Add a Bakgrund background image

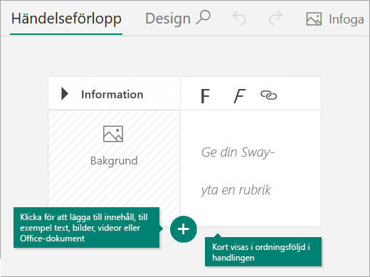point(114,161)
